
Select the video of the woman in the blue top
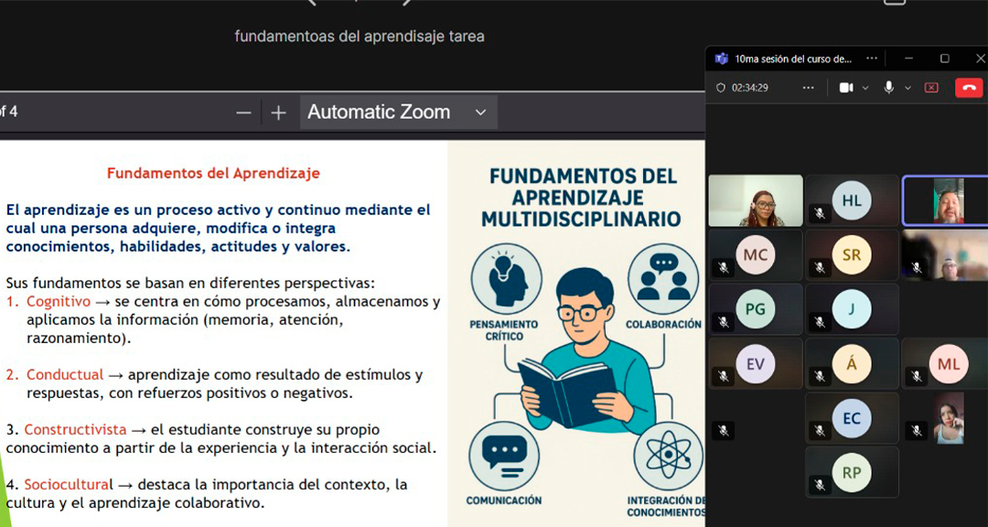pos(949,418)
